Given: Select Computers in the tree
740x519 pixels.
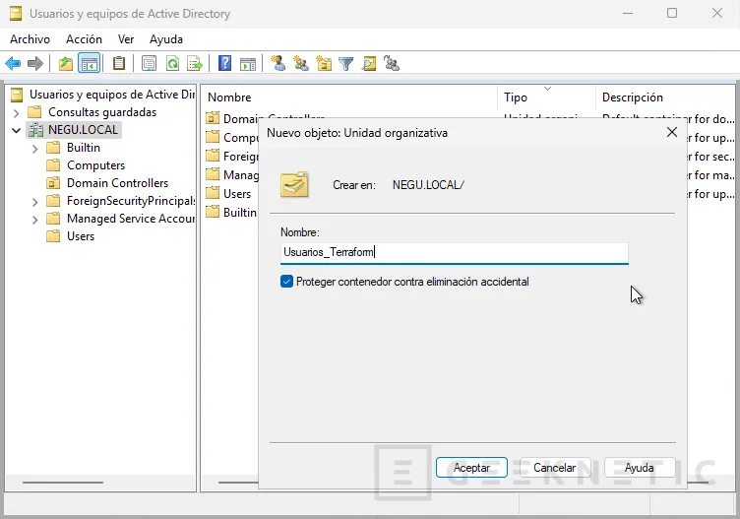Looking at the screenshot, I should tap(95, 165).
